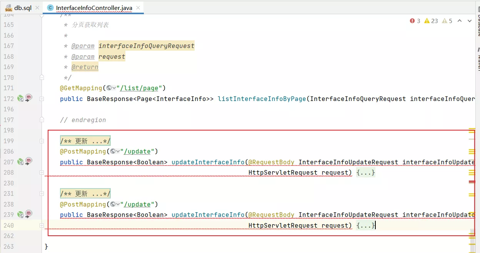This screenshot has width=480, height=253.
Task: Click the db.sql file type icon
Action: 8,8
